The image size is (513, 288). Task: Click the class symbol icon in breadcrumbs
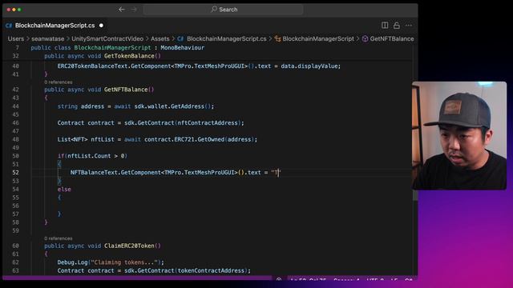278,39
